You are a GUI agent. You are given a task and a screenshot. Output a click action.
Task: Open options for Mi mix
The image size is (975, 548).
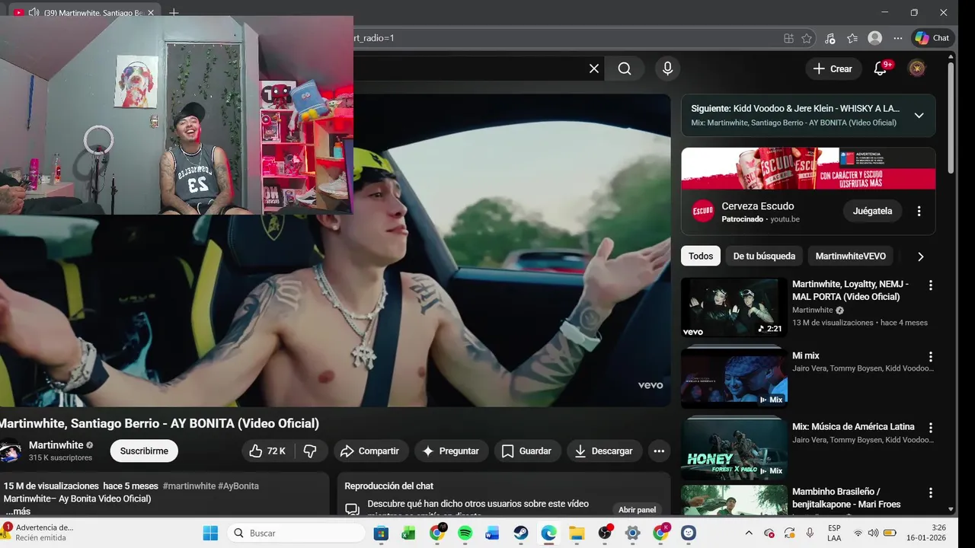pos(930,356)
